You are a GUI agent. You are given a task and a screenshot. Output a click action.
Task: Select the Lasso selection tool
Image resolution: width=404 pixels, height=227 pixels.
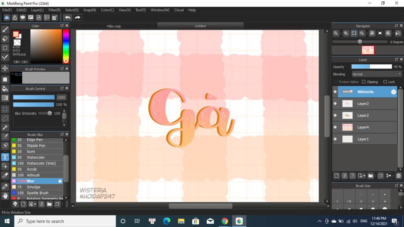5,118
